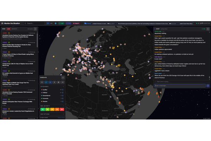Click the send message arrow icon
This screenshot has height=141, width=211.
pyautogui.click(x=208, y=86)
